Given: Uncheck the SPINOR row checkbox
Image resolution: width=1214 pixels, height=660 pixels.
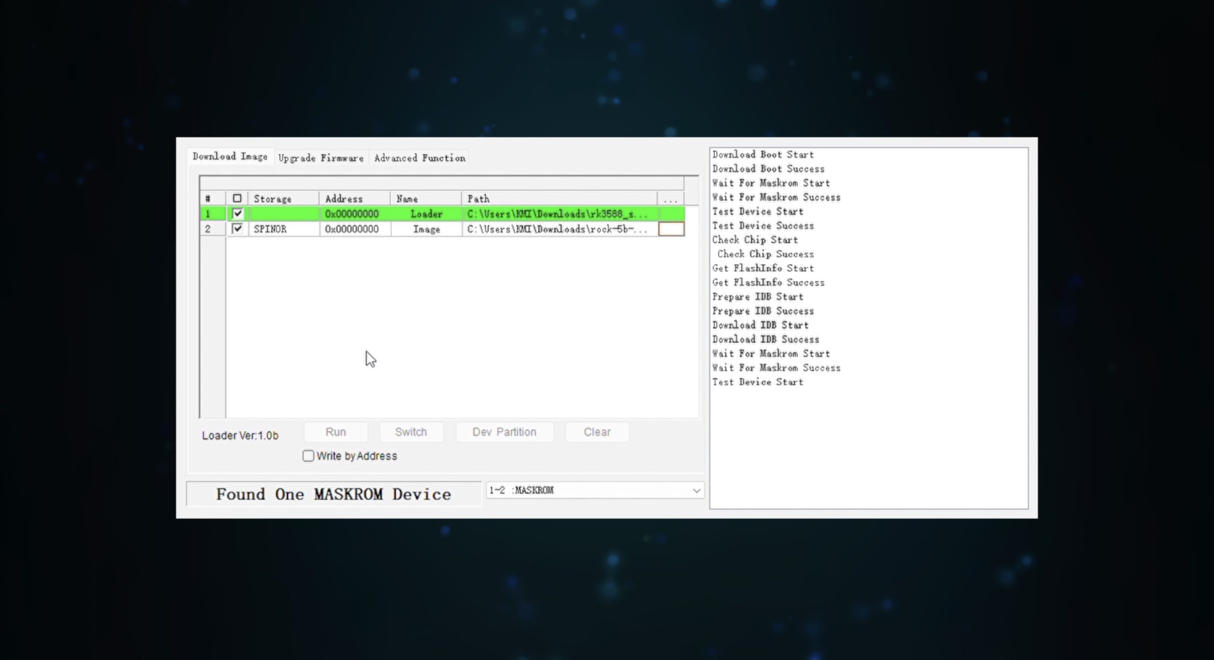Looking at the screenshot, I should (x=237, y=229).
